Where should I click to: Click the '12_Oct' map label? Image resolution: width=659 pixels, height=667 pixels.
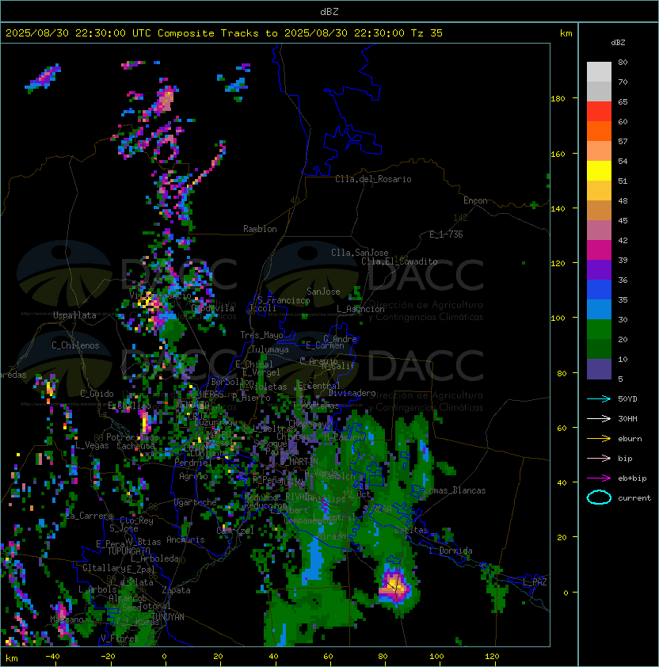(356, 494)
